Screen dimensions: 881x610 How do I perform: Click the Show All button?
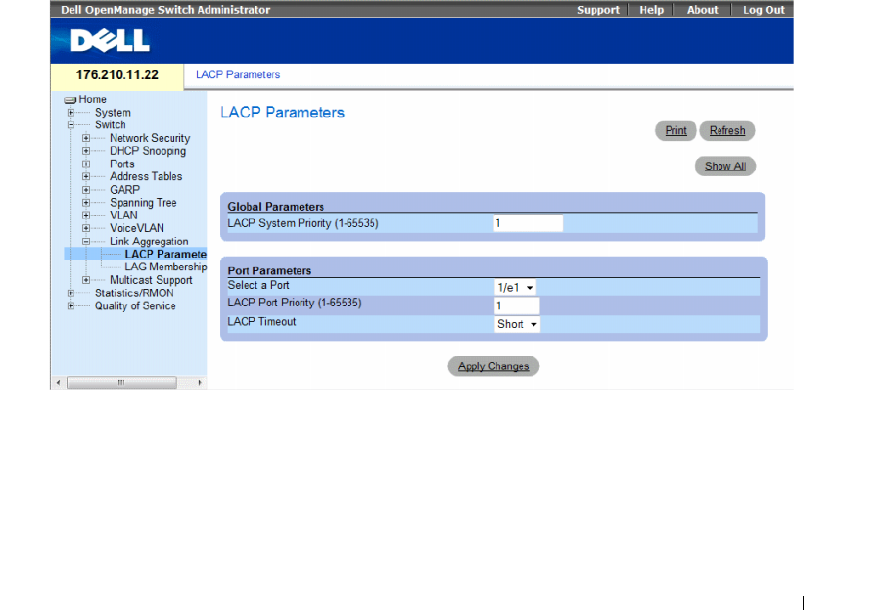click(725, 166)
